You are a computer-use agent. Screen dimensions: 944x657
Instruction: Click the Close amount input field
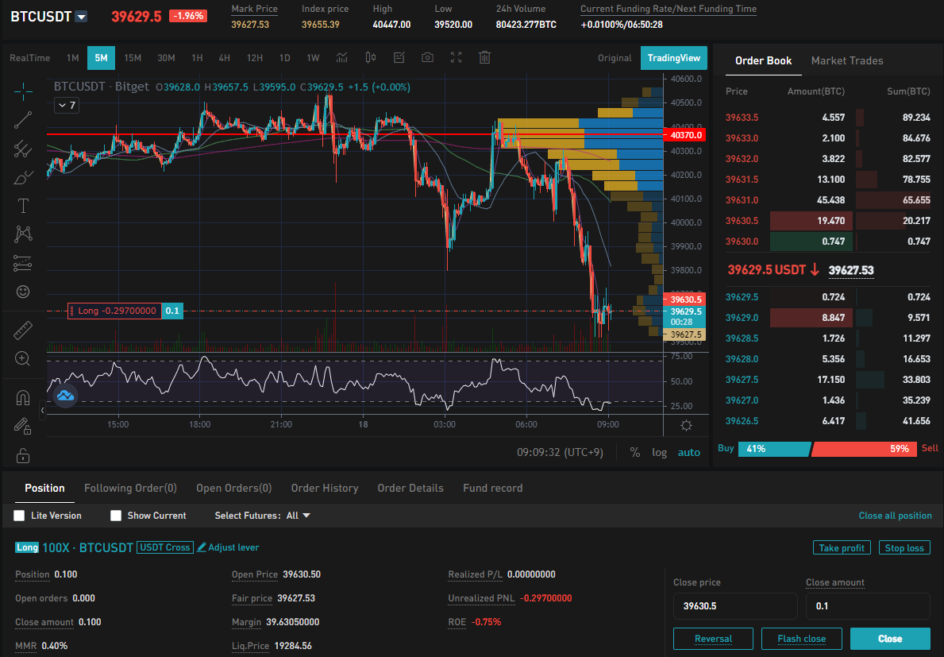pyautogui.click(x=868, y=606)
